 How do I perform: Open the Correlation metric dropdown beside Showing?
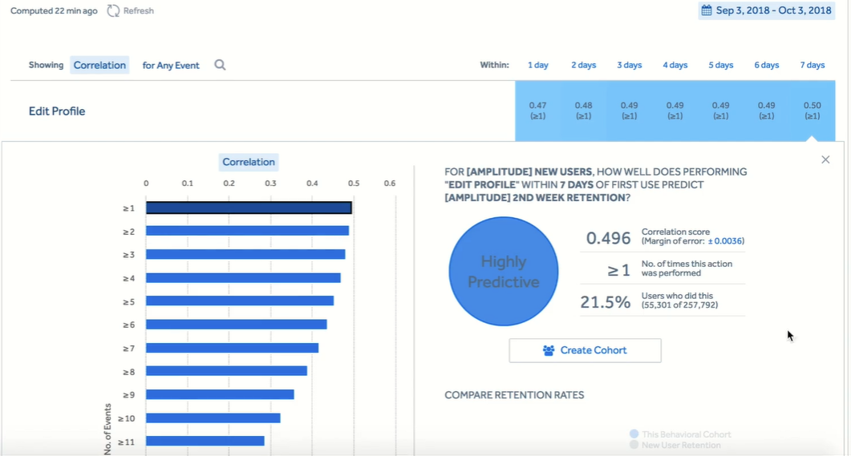[x=99, y=65]
